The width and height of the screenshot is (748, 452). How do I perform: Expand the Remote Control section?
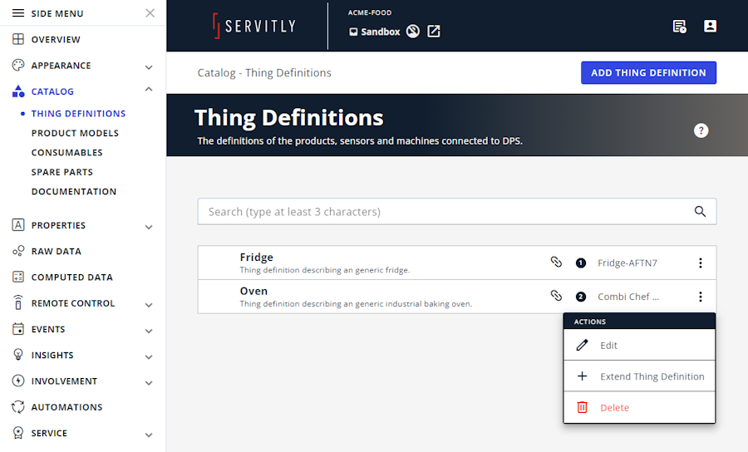pos(149,305)
